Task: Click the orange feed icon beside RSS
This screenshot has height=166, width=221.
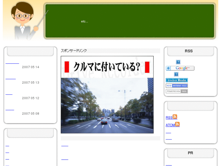Action: click(x=175, y=117)
